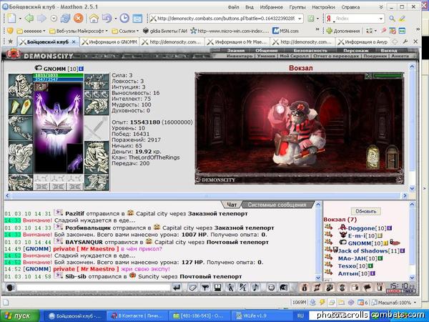
Task: Open the Файл menu
Action: point(233,7)
